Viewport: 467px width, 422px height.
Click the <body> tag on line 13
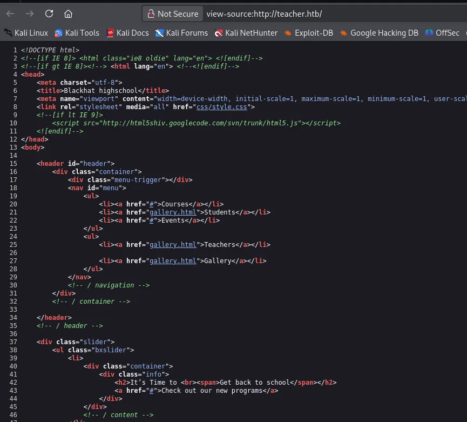point(32,147)
